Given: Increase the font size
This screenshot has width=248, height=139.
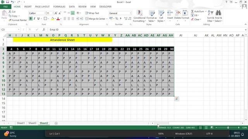Looking at the screenshot, I should 56,13.
